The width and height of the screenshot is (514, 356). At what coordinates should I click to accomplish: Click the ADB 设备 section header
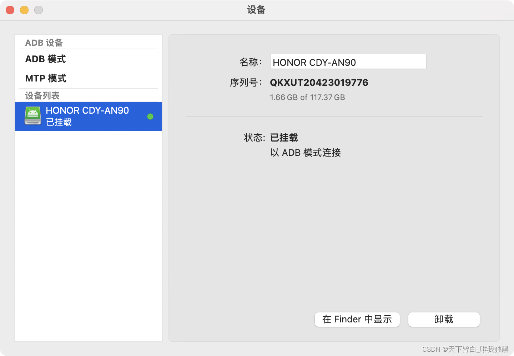44,43
